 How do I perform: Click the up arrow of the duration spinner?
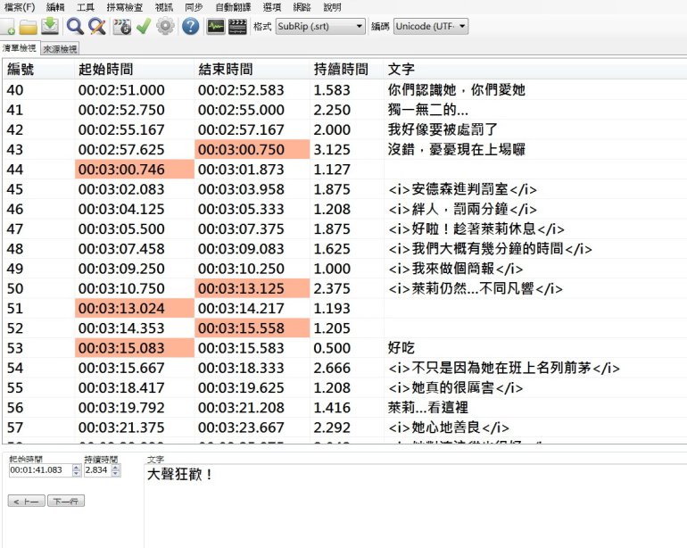[x=116, y=468]
